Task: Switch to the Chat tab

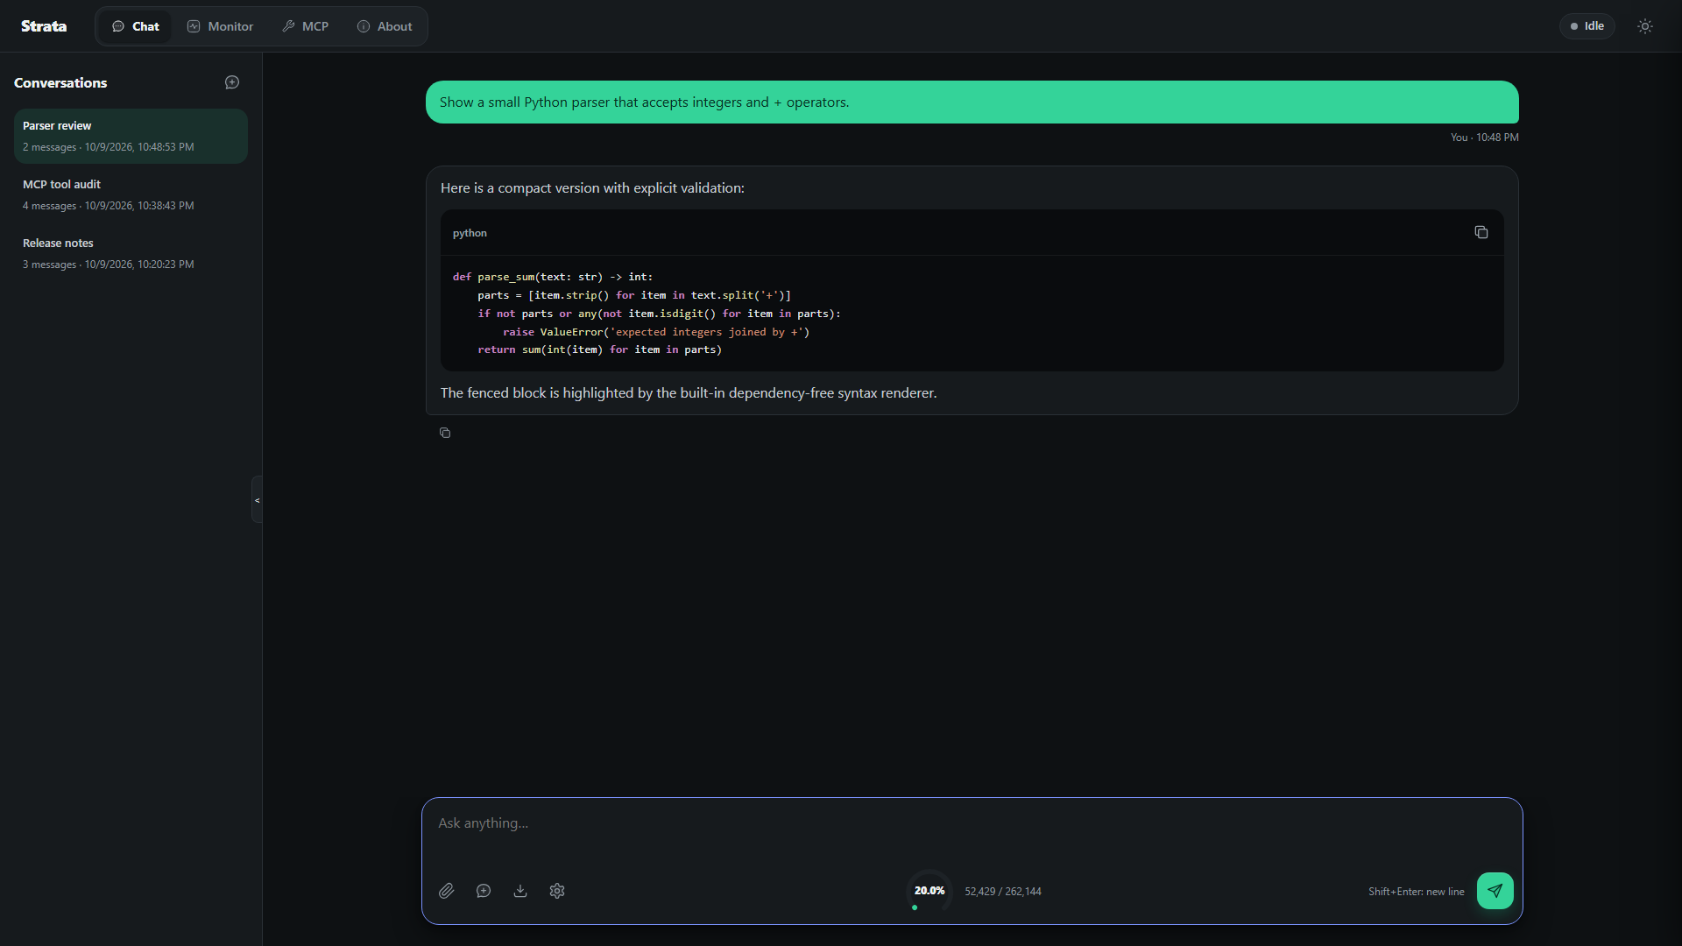Action: pyautogui.click(x=136, y=26)
